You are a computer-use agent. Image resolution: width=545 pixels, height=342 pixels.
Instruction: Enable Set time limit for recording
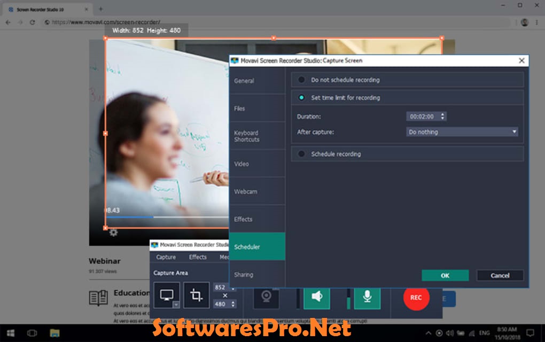(x=301, y=98)
